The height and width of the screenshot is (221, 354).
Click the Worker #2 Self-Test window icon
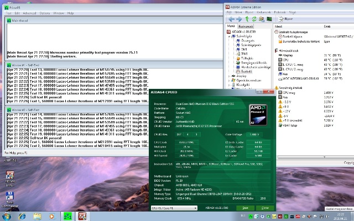[x=9, y=110]
